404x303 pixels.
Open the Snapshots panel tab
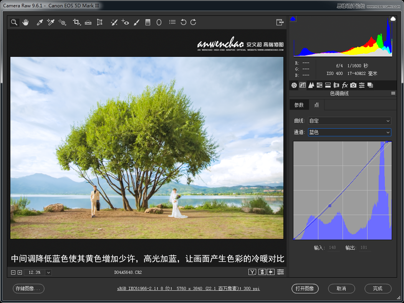[x=370, y=85]
